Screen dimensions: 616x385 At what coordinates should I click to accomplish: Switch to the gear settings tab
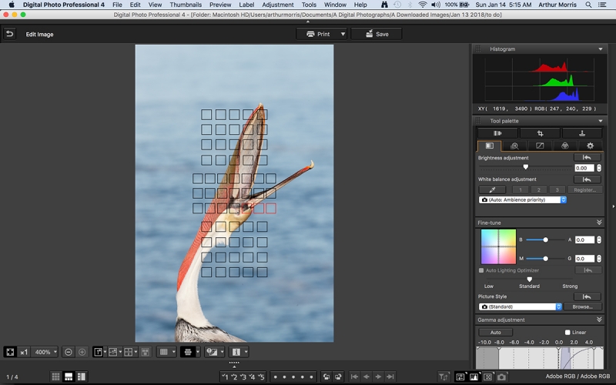coord(590,146)
